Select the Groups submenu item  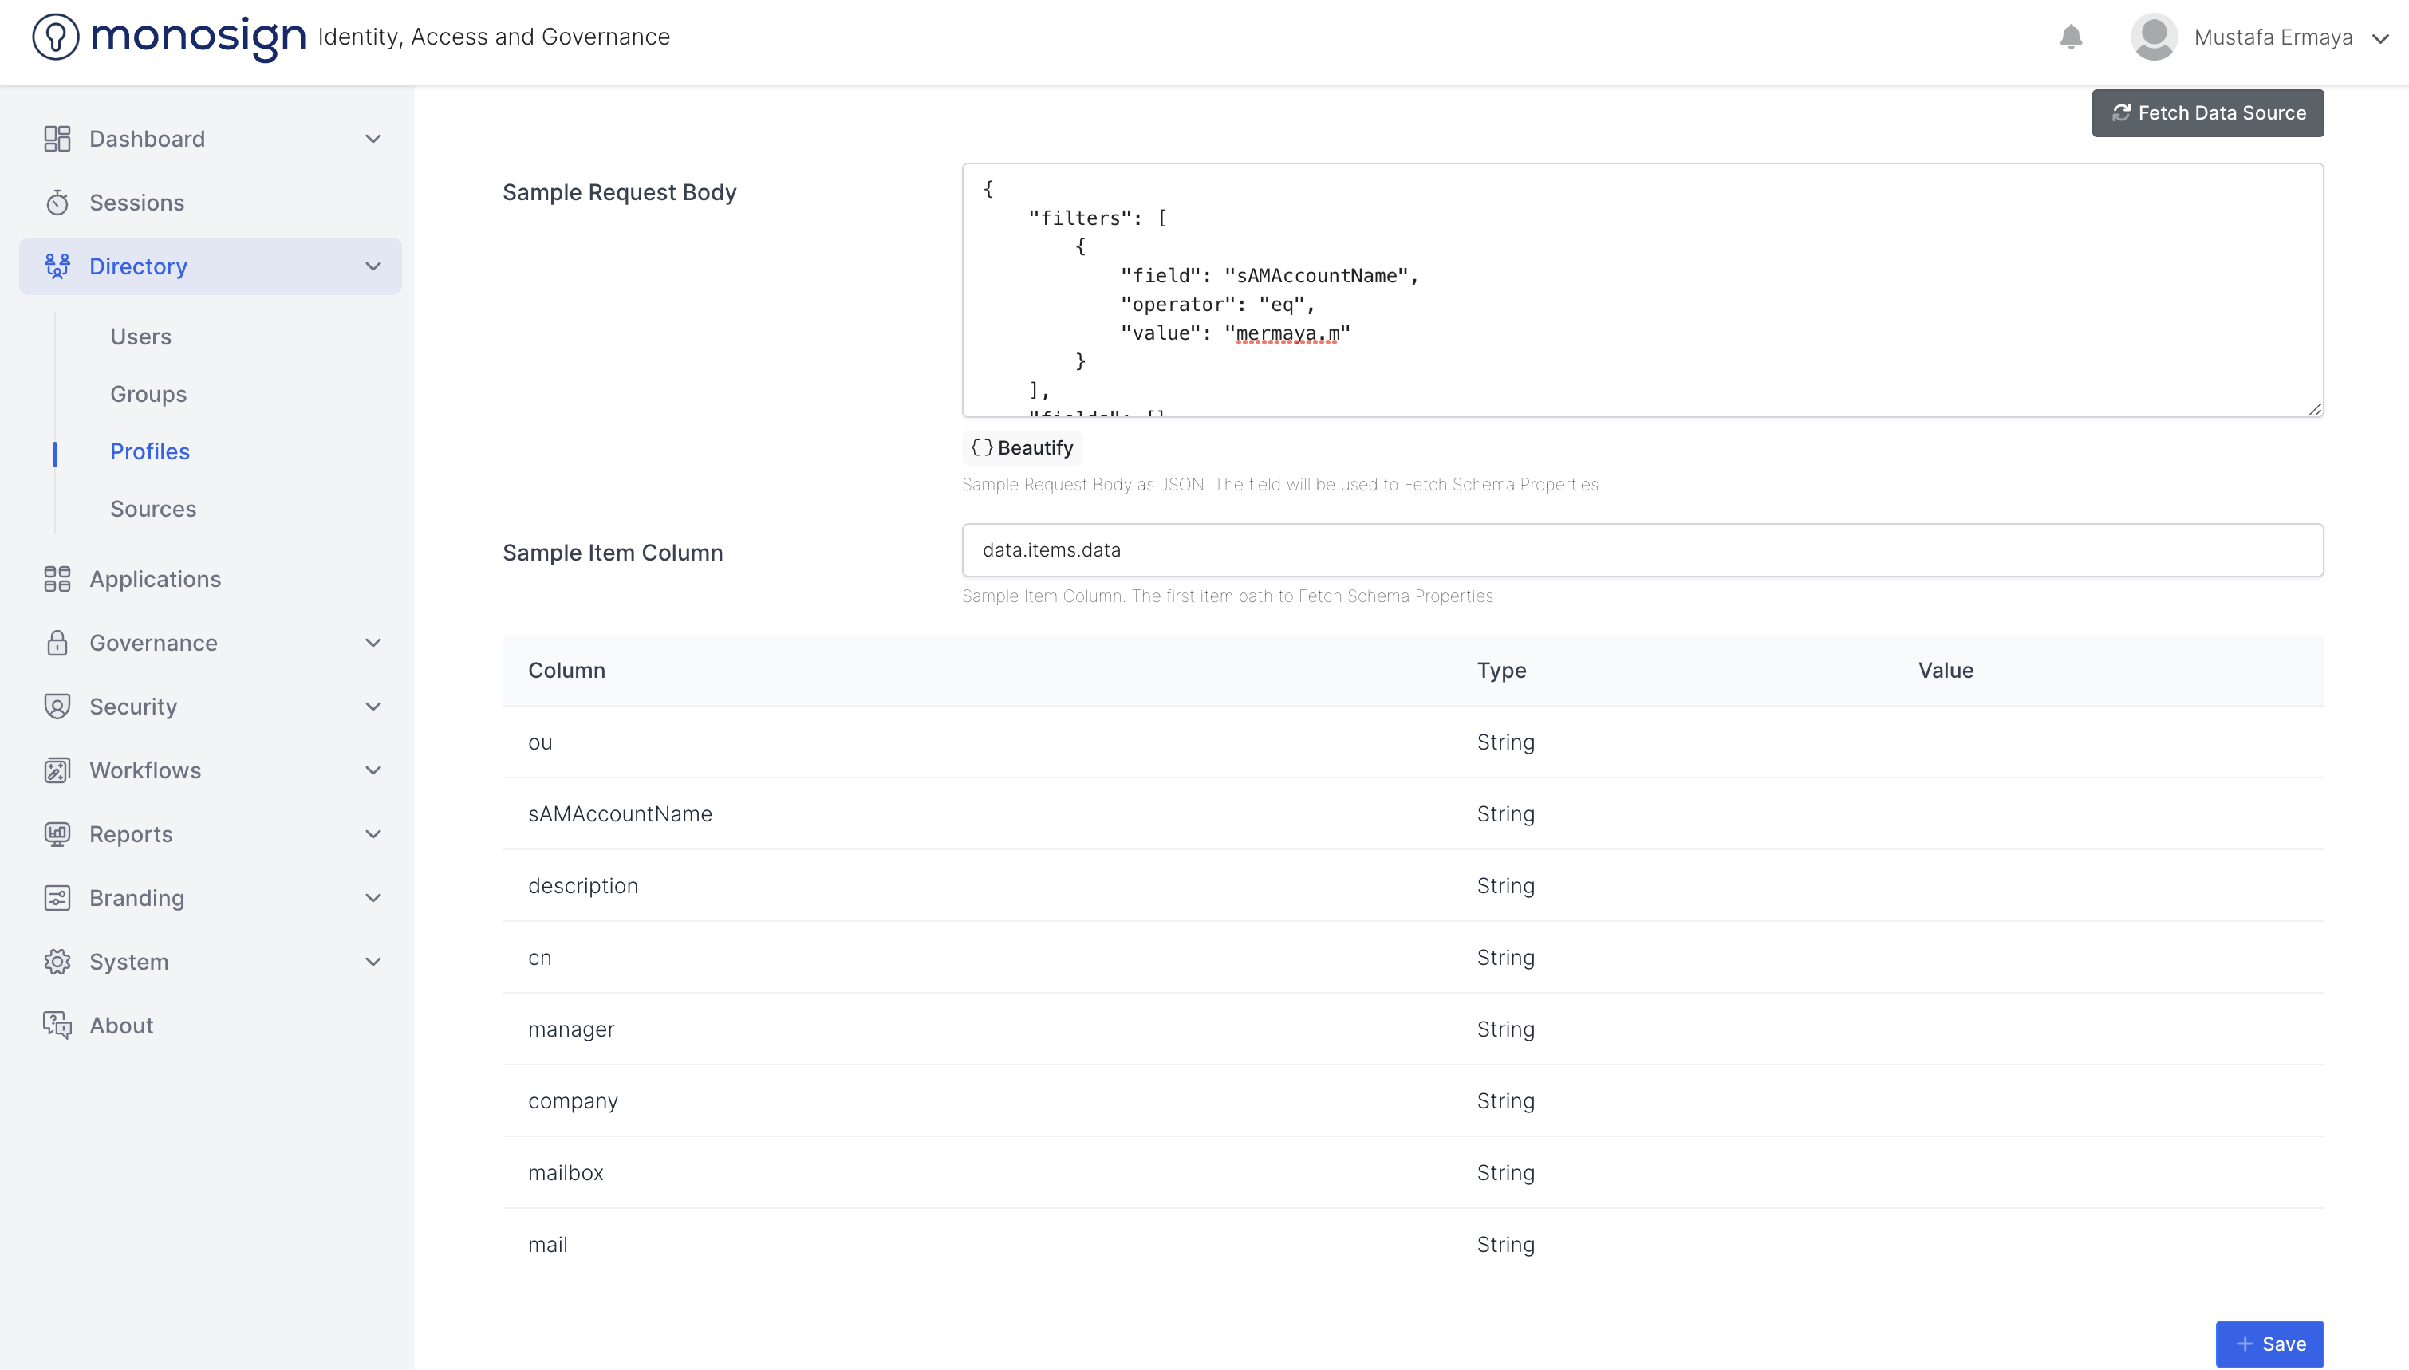coord(148,394)
